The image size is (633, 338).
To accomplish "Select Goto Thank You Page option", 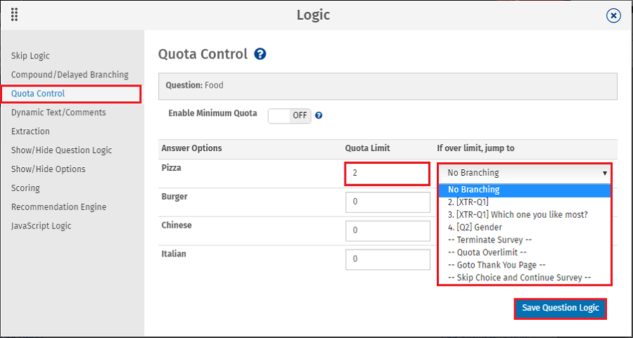I will 497,265.
